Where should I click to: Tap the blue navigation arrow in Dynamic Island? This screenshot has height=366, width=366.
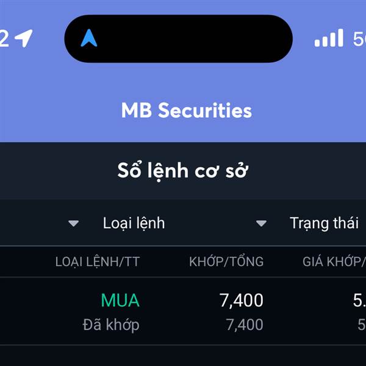pos(89,38)
